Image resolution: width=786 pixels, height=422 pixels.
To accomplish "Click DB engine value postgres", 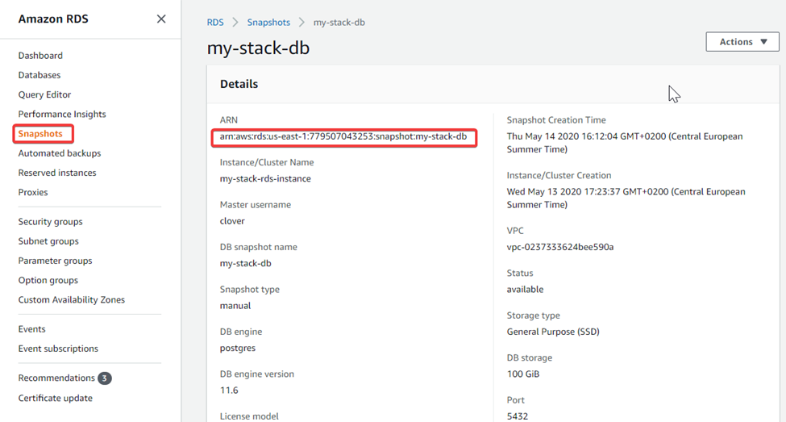I will pyautogui.click(x=238, y=348).
